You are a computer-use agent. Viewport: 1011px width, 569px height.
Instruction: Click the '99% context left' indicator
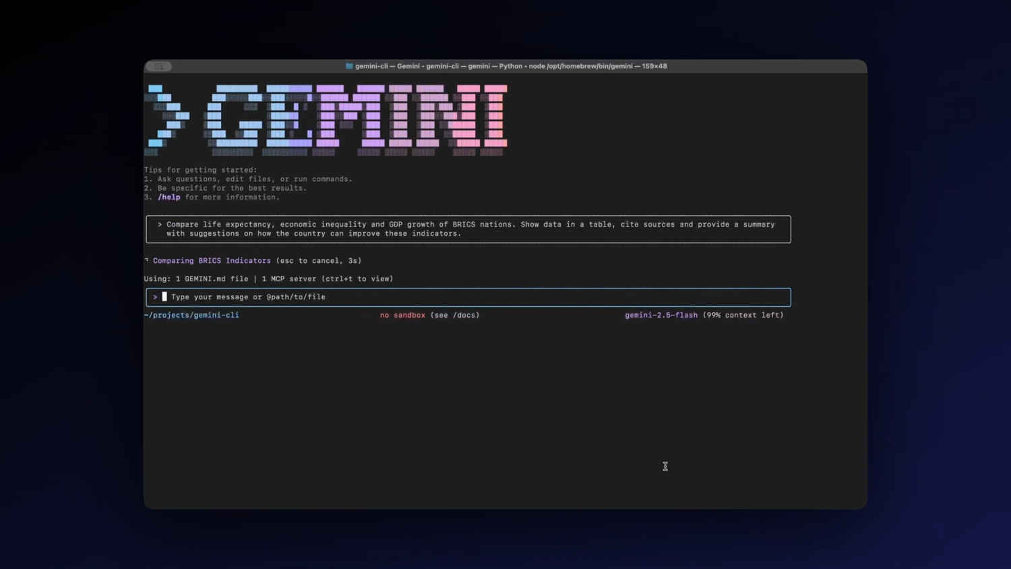coord(743,315)
